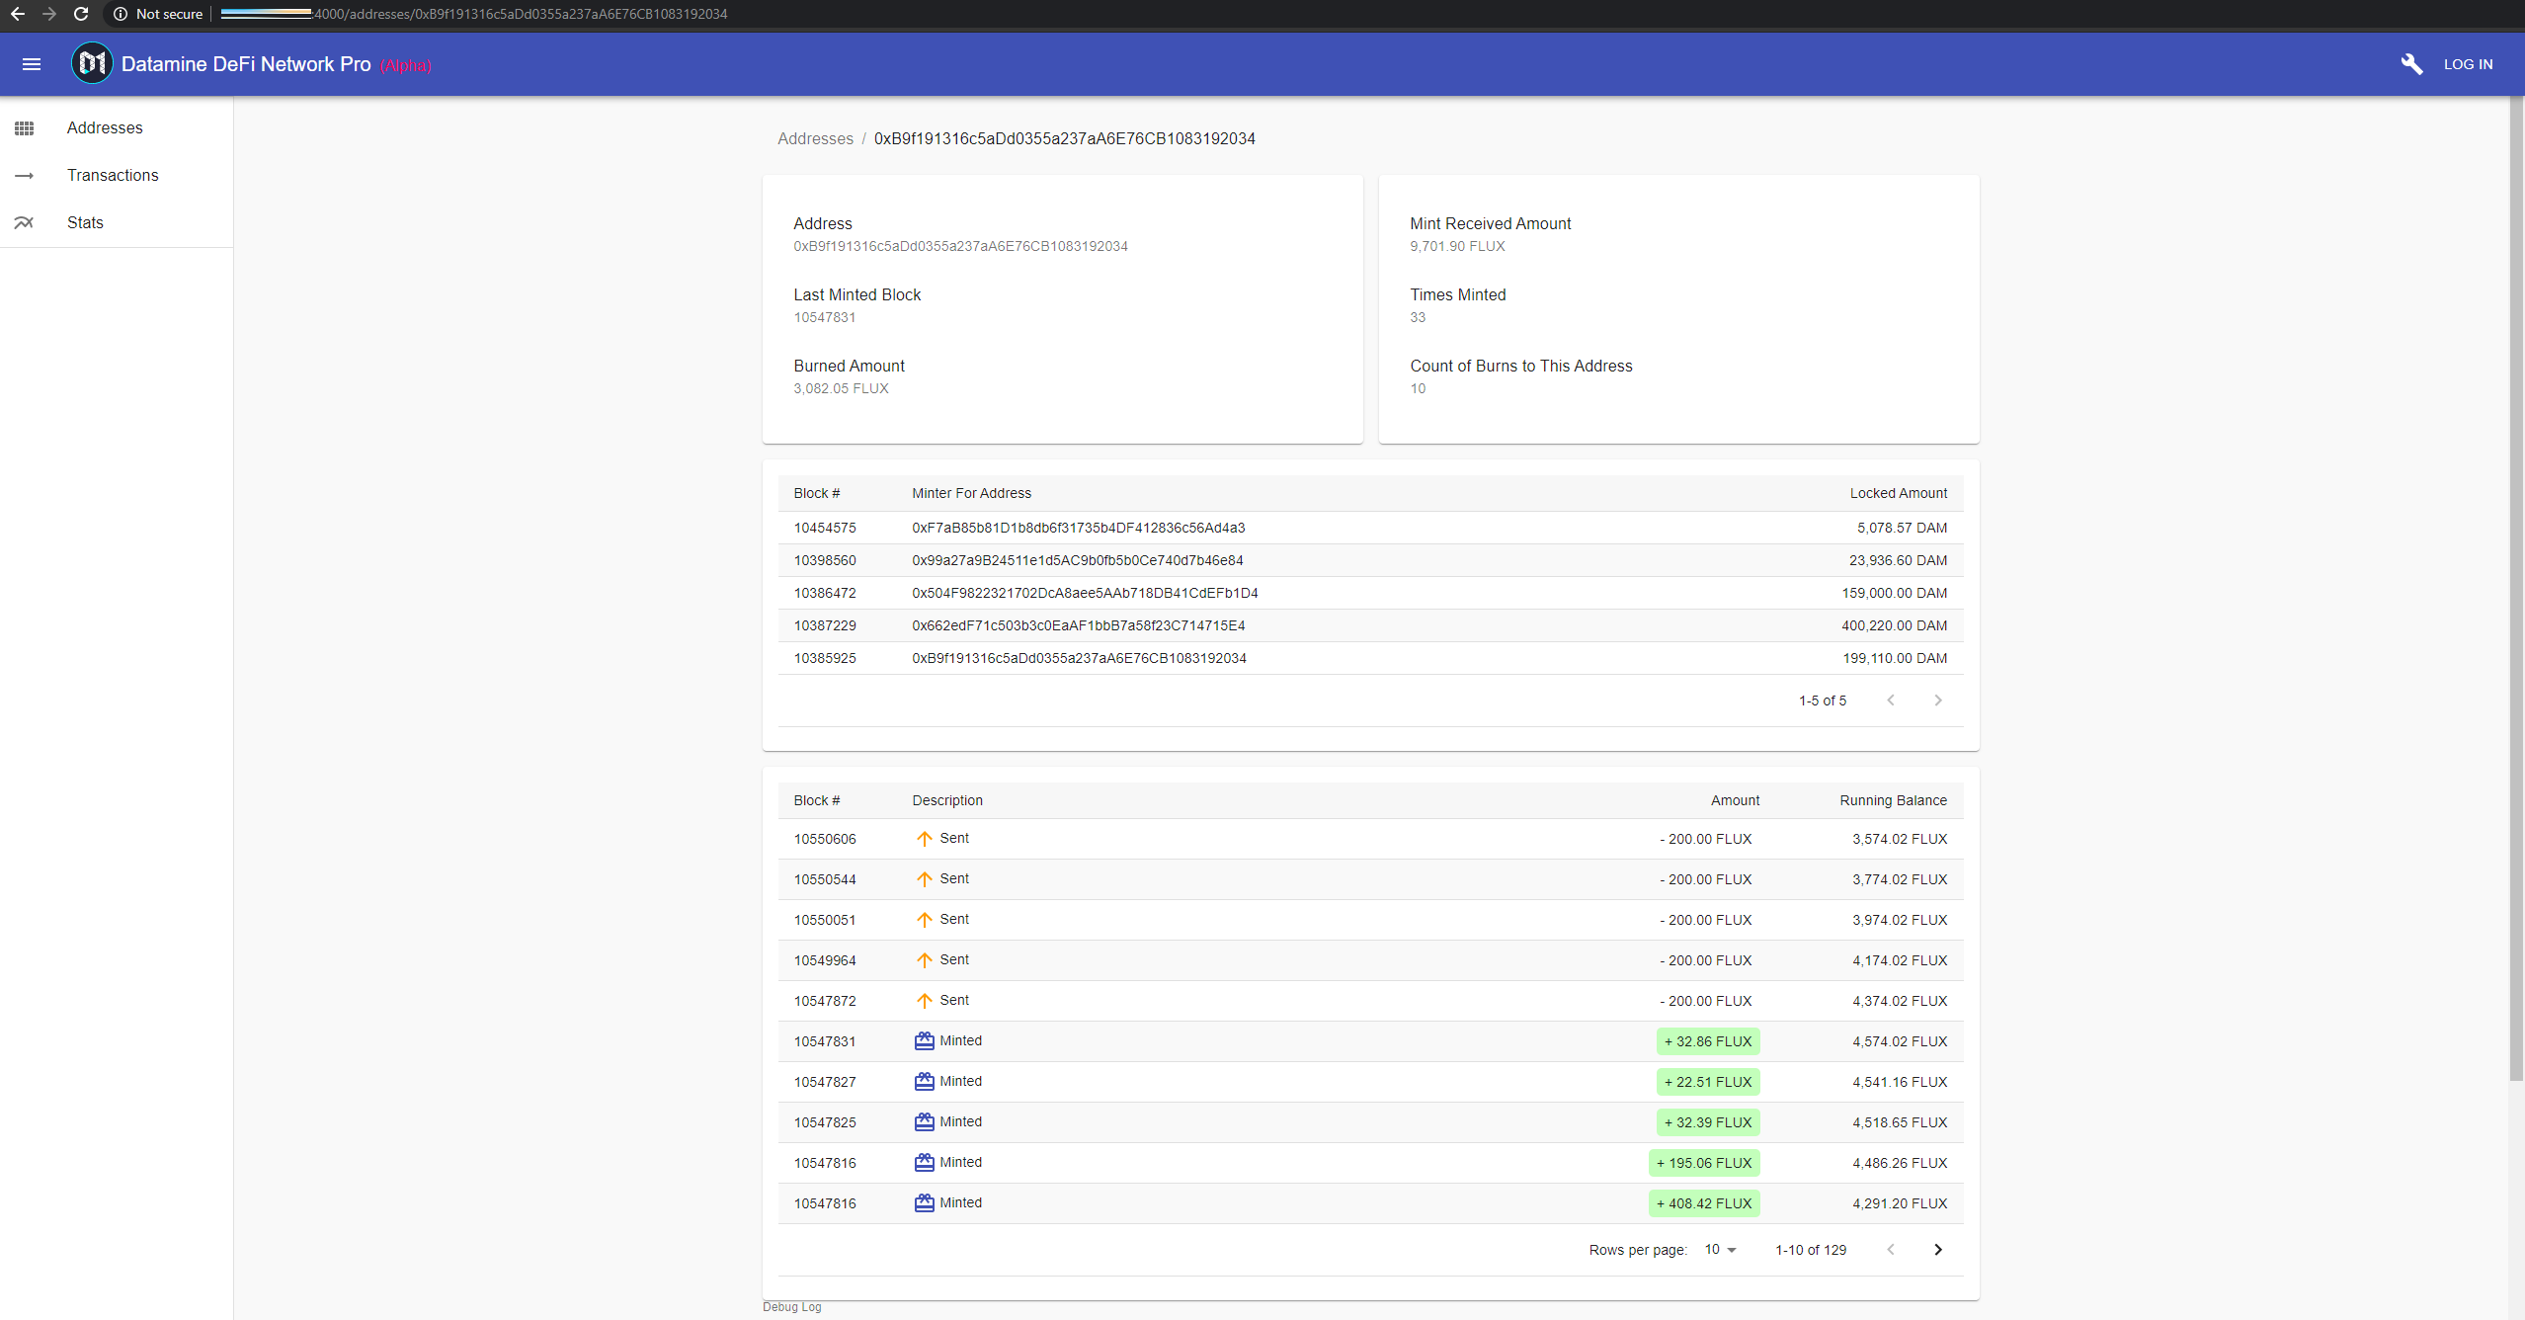
Task: Click Minted gift icon for the +408.42 FLUX row
Action: coord(924,1203)
